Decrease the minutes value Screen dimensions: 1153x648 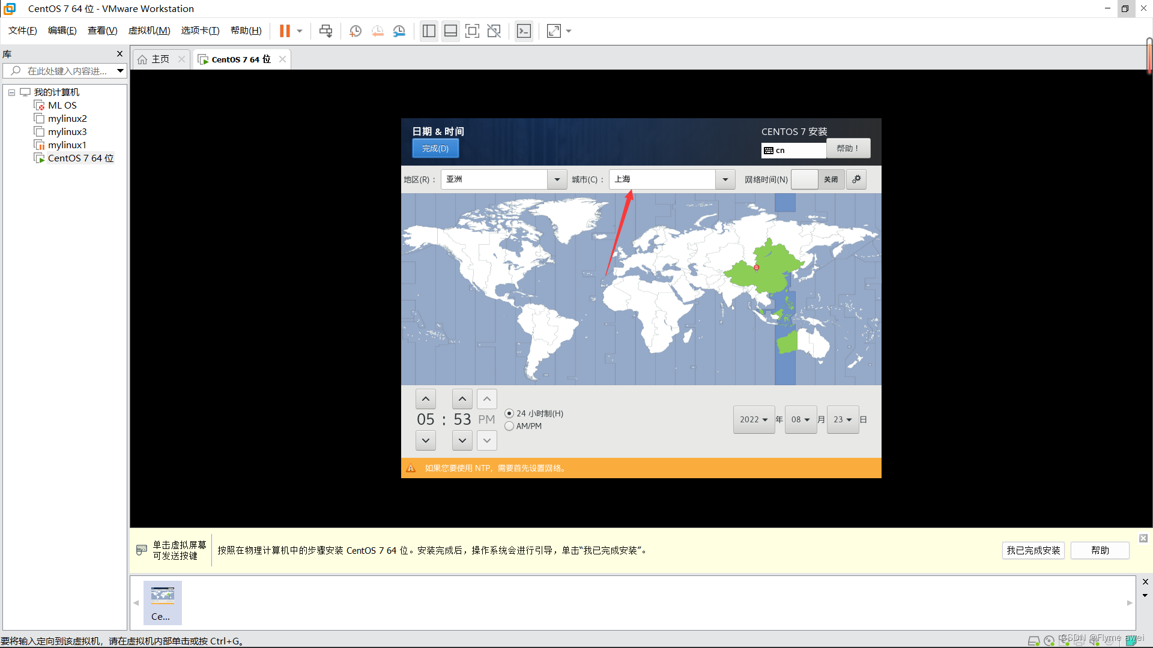pos(462,440)
